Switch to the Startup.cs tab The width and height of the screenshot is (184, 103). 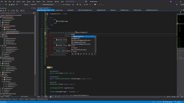[x=113, y=10]
